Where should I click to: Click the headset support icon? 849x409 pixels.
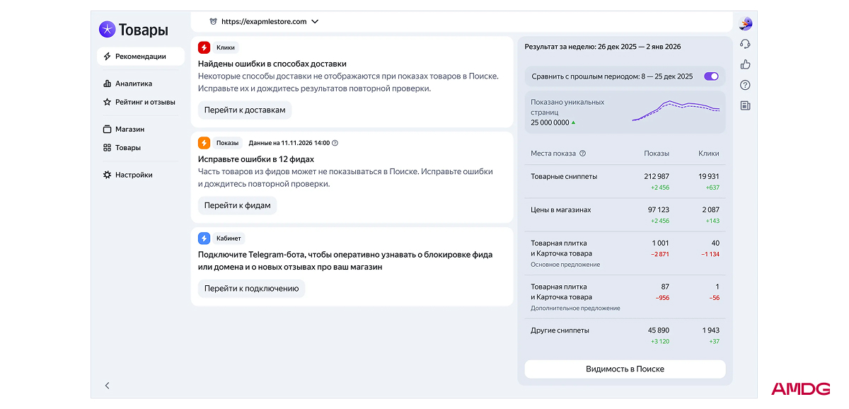[745, 44]
